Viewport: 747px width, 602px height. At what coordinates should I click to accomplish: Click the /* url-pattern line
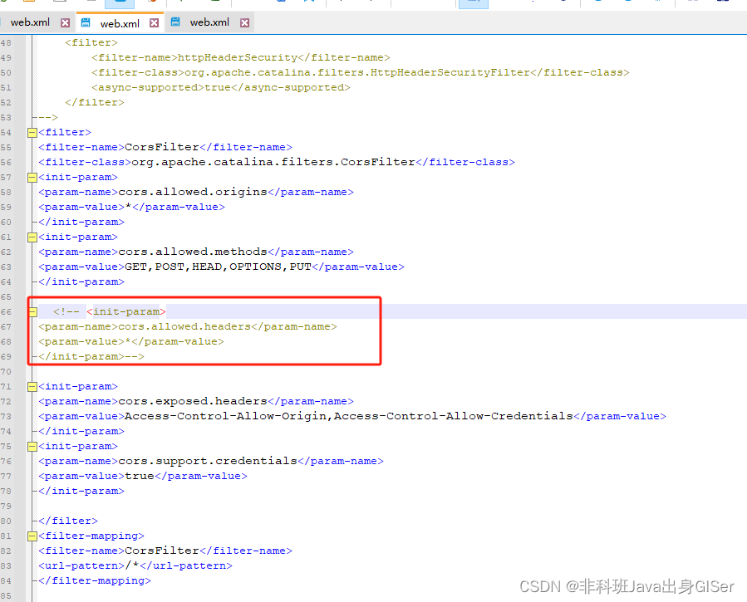coord(135,565)
